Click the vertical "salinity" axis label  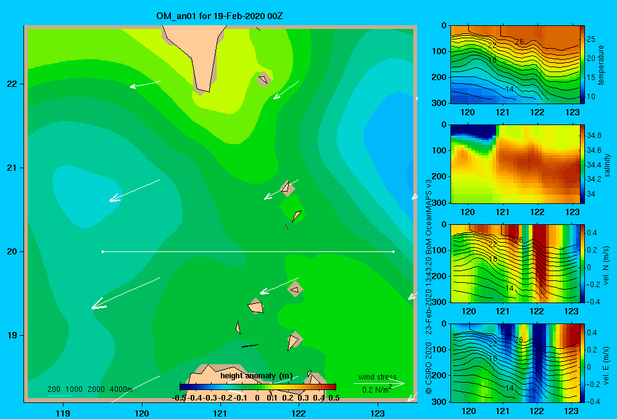point(607,165)
